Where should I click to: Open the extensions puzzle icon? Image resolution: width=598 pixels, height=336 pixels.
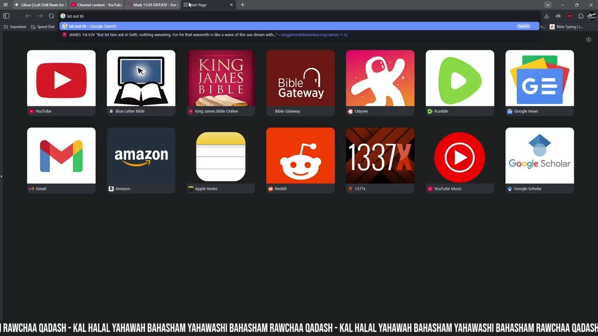[x=581, y=16]
